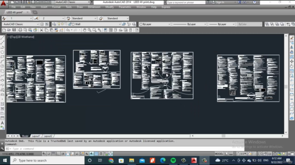
Task: Select the Rectangle draw tool
Action: click(x=2, y=57)
